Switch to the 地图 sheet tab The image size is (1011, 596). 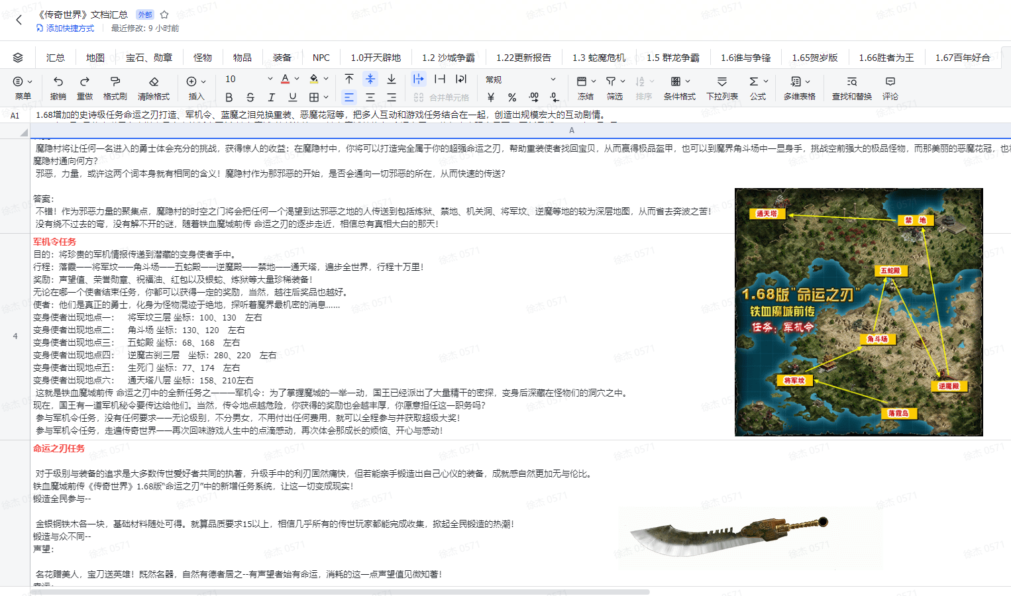pyautogui.click(x=95, y=58)
